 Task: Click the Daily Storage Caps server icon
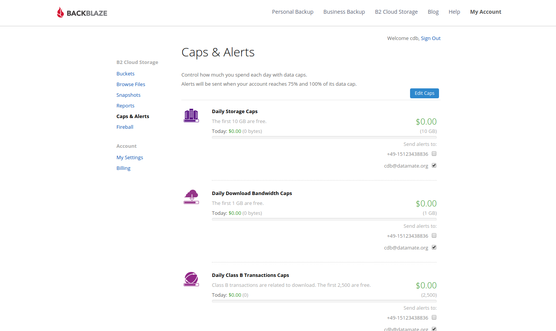pyautogui.click(x=191, y=115)
